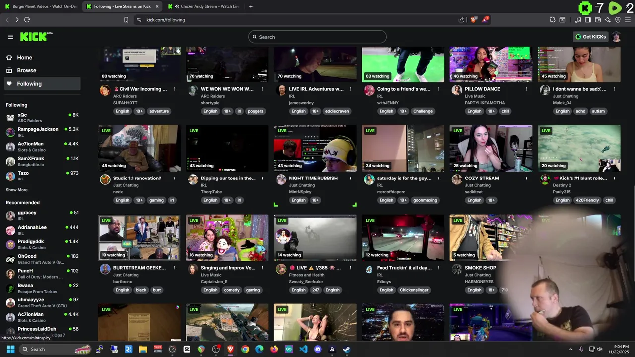Open Visual Studio Code from taskbar
Viewport: 635px width, 357px height.
[x=303, y=349]
